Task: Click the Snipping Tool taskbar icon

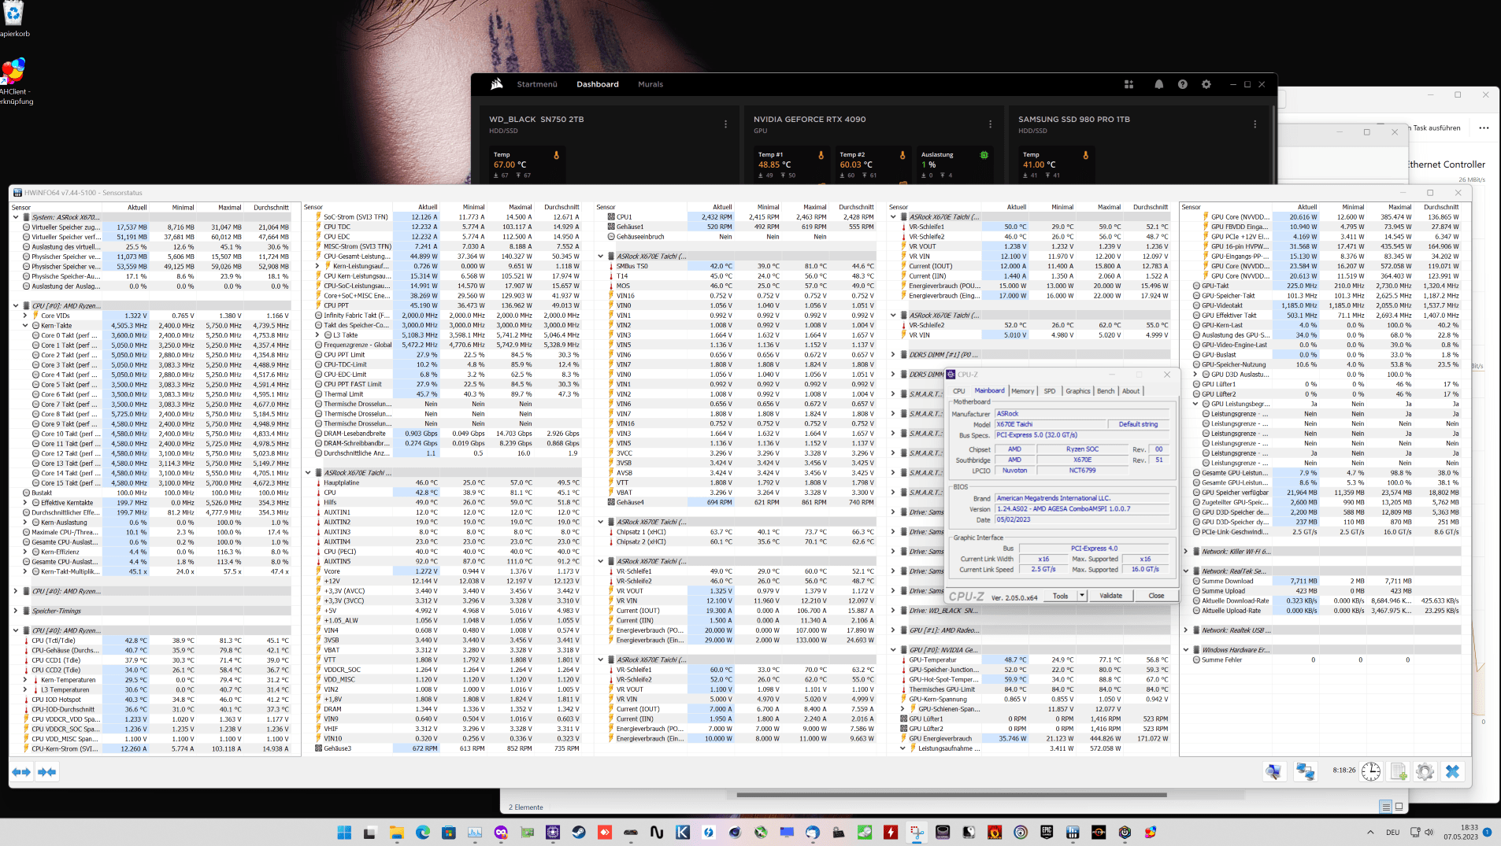Action: click(917, 832)
